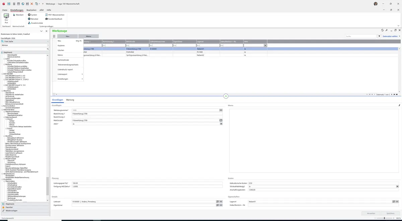Open the wrench settings icon in Werkzeuge
The width and height of the screenshot is (402, 221).
click(x=387, y=30)
